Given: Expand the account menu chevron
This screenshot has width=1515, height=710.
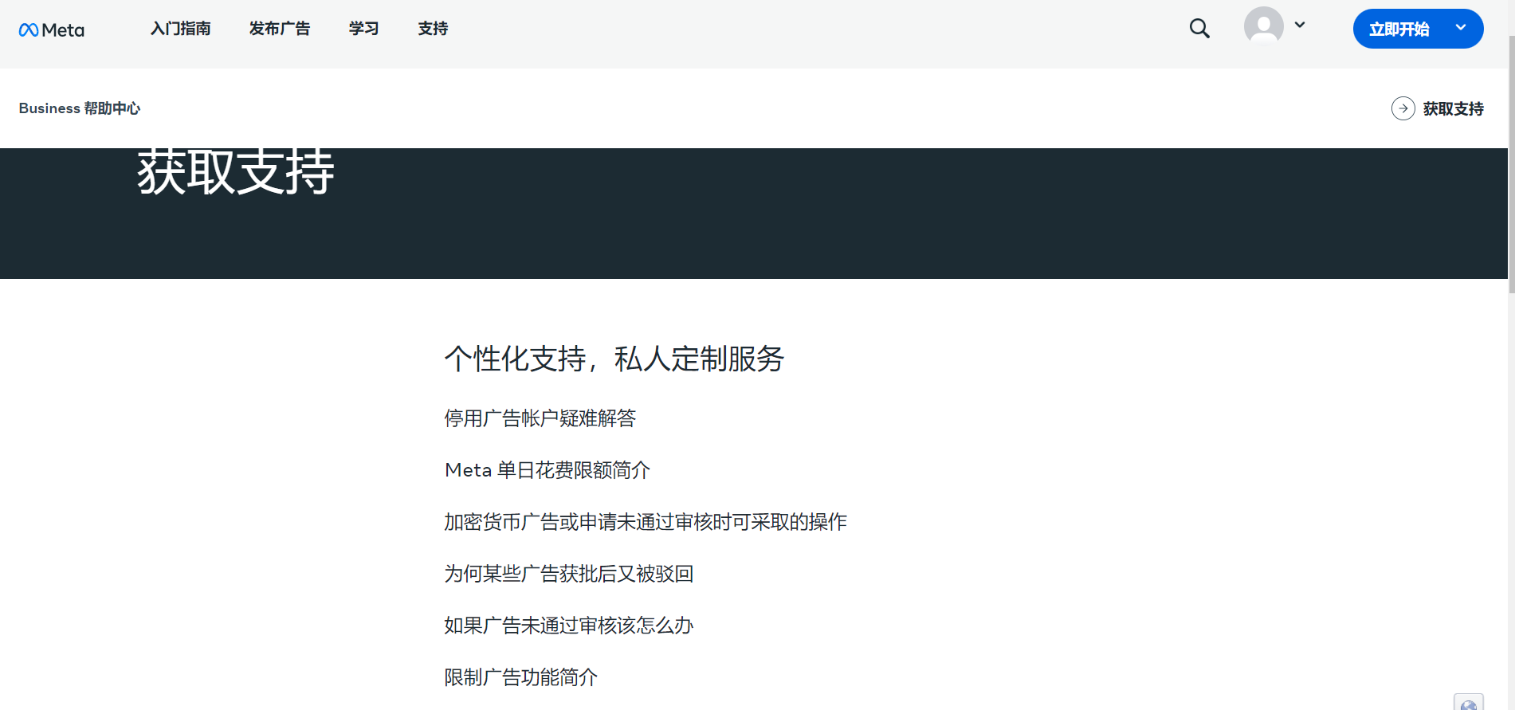Looking at the screenshot, I should 1300,25.
